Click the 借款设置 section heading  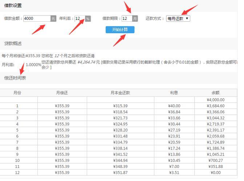[13, 5]
